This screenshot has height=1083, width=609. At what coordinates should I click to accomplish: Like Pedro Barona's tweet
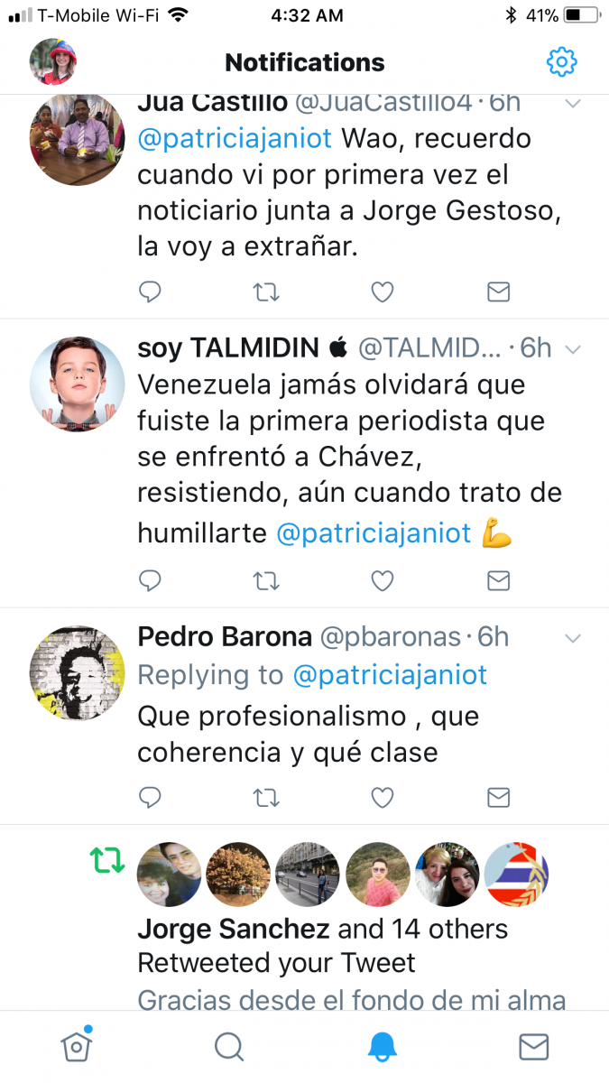click(383, 797)
